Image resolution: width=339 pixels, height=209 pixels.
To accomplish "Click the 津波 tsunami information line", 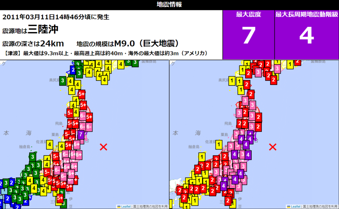I will click(x=106, y=54).
